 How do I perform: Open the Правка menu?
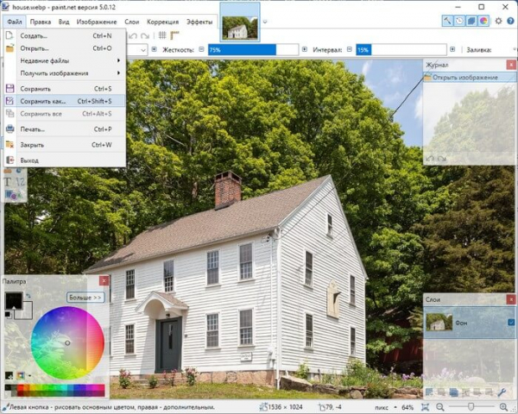tap(41, 22)
